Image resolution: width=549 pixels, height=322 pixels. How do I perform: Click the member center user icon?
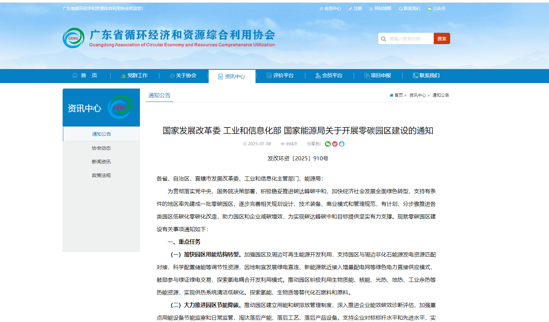coord(321,9)
